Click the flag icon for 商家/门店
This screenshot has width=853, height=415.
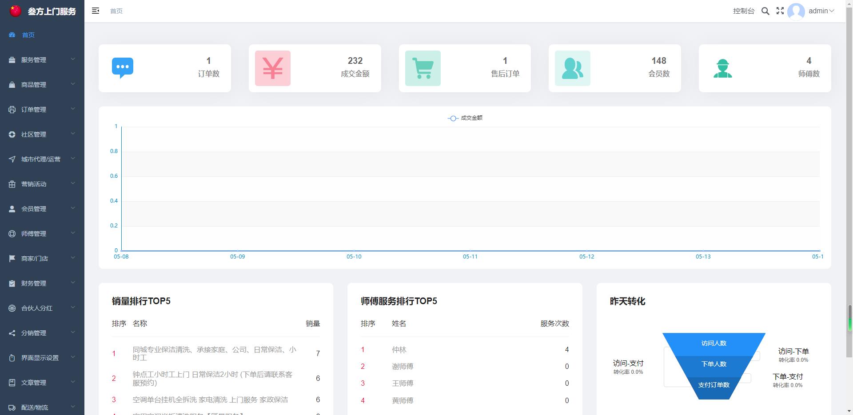(x=12, y=258)
